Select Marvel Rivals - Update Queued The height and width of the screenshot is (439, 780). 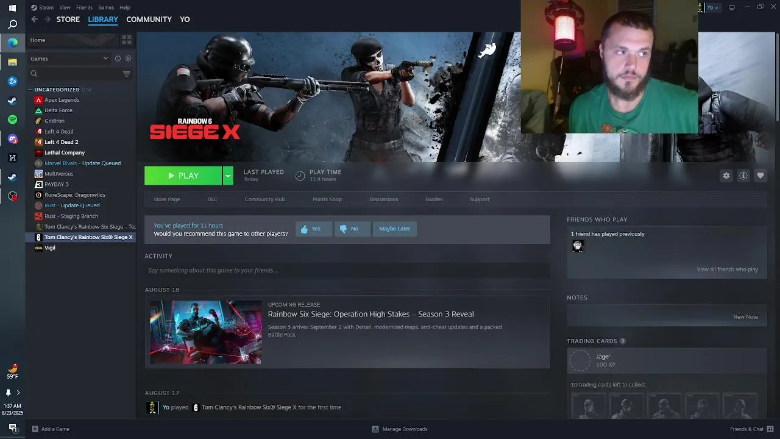(x=82, y=163)
